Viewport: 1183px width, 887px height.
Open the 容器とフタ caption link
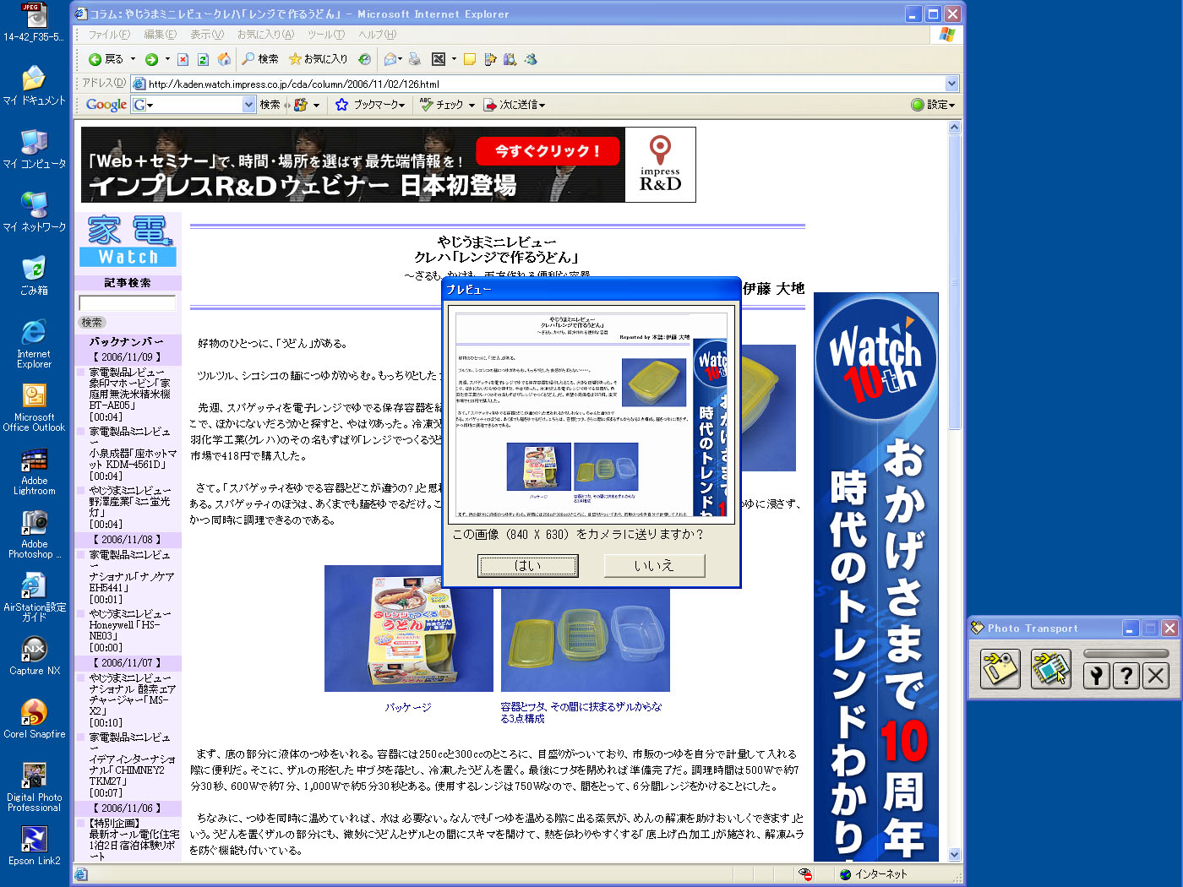[x=581, y=713]
